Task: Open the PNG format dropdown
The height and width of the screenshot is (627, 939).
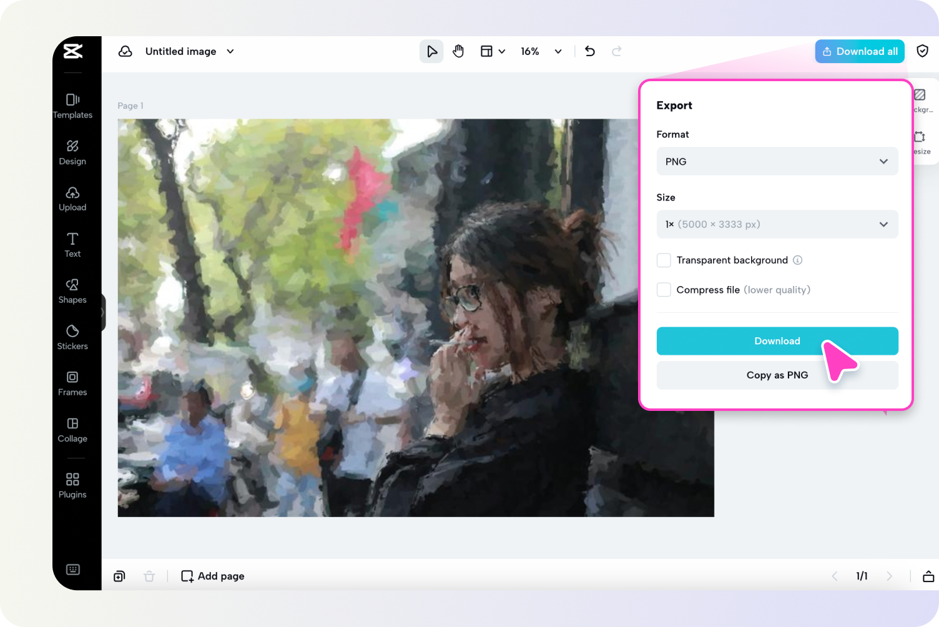Action: pos(777,161)
